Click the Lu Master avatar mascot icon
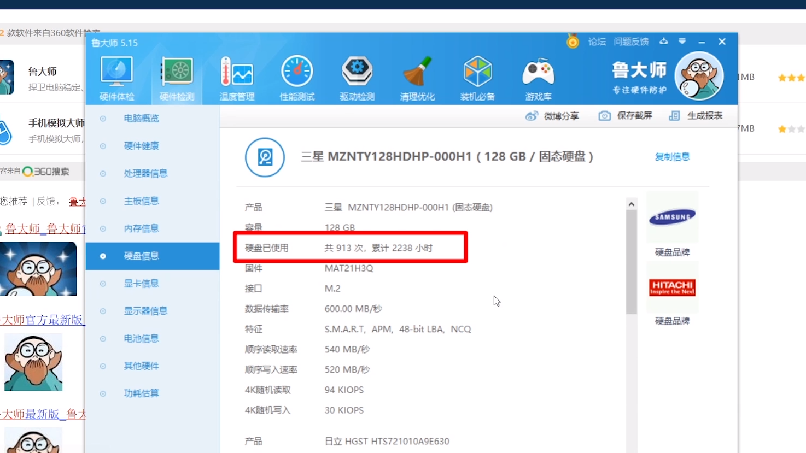806x453 pixels. point(699,77)
